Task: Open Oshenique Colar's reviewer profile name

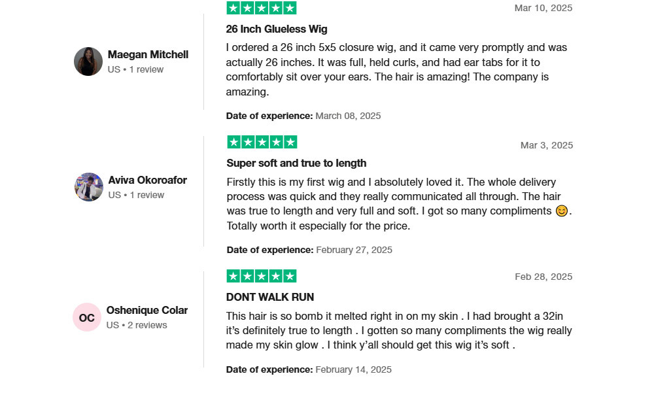Action: point(146,311)
